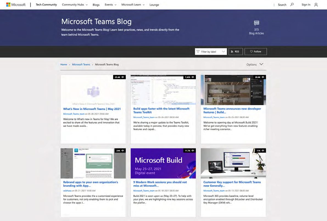Image resolution: width=327 pixels, height=221 pixels.
Task: Click the excerpt 'Microsoft Teams provides the a customized experience'
Action: [93, 199]
